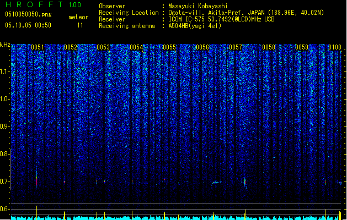Image resolution: width=347 pixels, height=220 pixels.
Task: Click the 0056 time marker
Action: [x=202, y=47]
